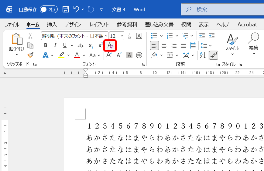Click the phonetic guide (ruby) icon
Image resolution: width=264 pixels, height=171 pixels.
129,36
